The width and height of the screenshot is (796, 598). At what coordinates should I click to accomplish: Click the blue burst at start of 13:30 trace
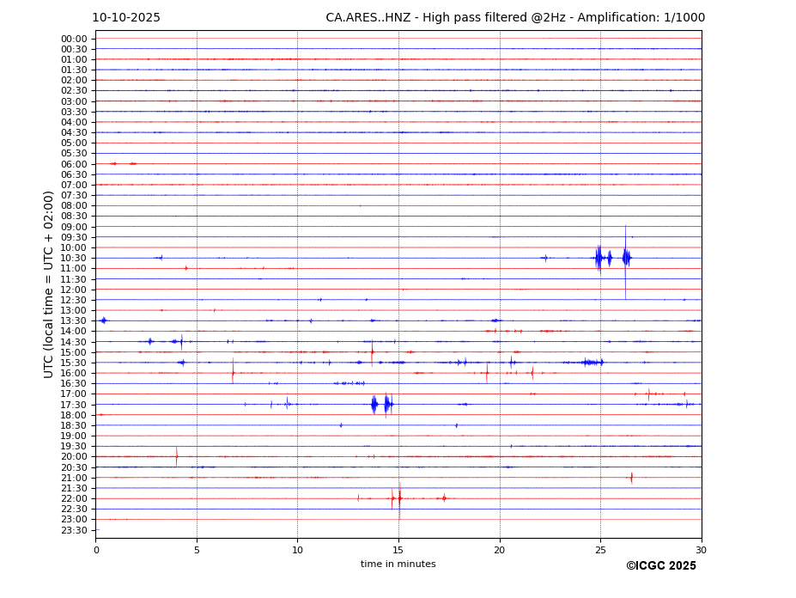tap(103, 320)
